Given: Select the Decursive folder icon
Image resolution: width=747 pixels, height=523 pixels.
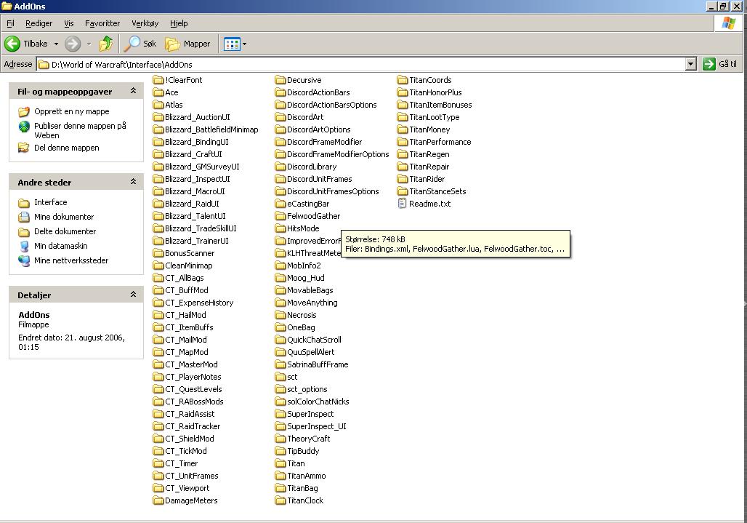Looking at the screenshot, I should [280, 79].
